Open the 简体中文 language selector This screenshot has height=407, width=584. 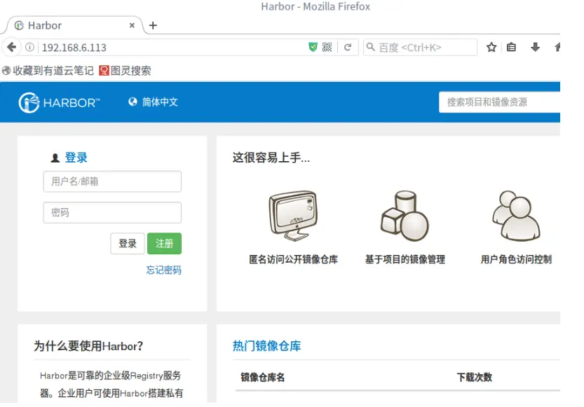click(x=153, y=102)
